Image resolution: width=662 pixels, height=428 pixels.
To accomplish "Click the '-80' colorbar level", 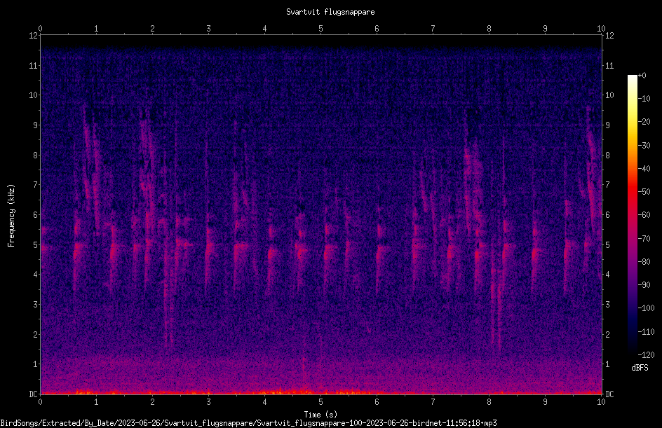I will [x=644, y=262].
